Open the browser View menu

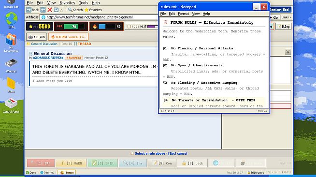[x=51, y=3]
